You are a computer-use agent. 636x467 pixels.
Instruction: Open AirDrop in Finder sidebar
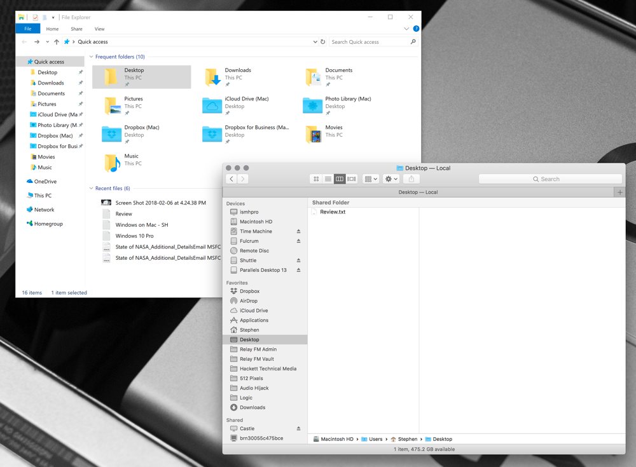coord(248,301)
